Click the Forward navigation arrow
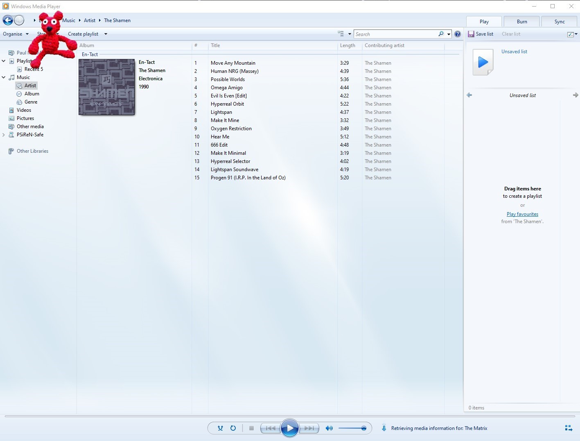580x441 pixels. pos(19,20)
